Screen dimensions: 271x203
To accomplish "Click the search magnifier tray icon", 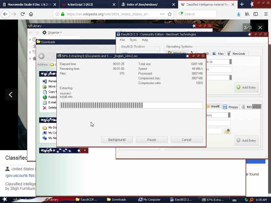I will click(x=251, y=200).
